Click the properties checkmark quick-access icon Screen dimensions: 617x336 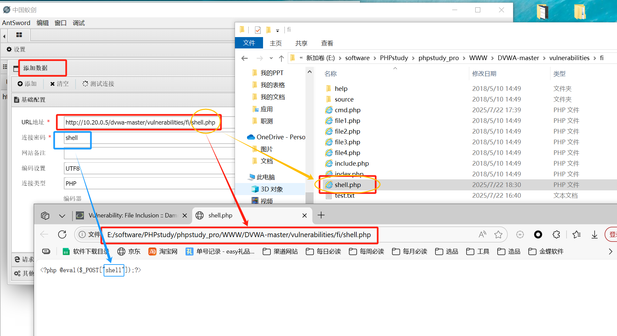(x=258, y=30)
